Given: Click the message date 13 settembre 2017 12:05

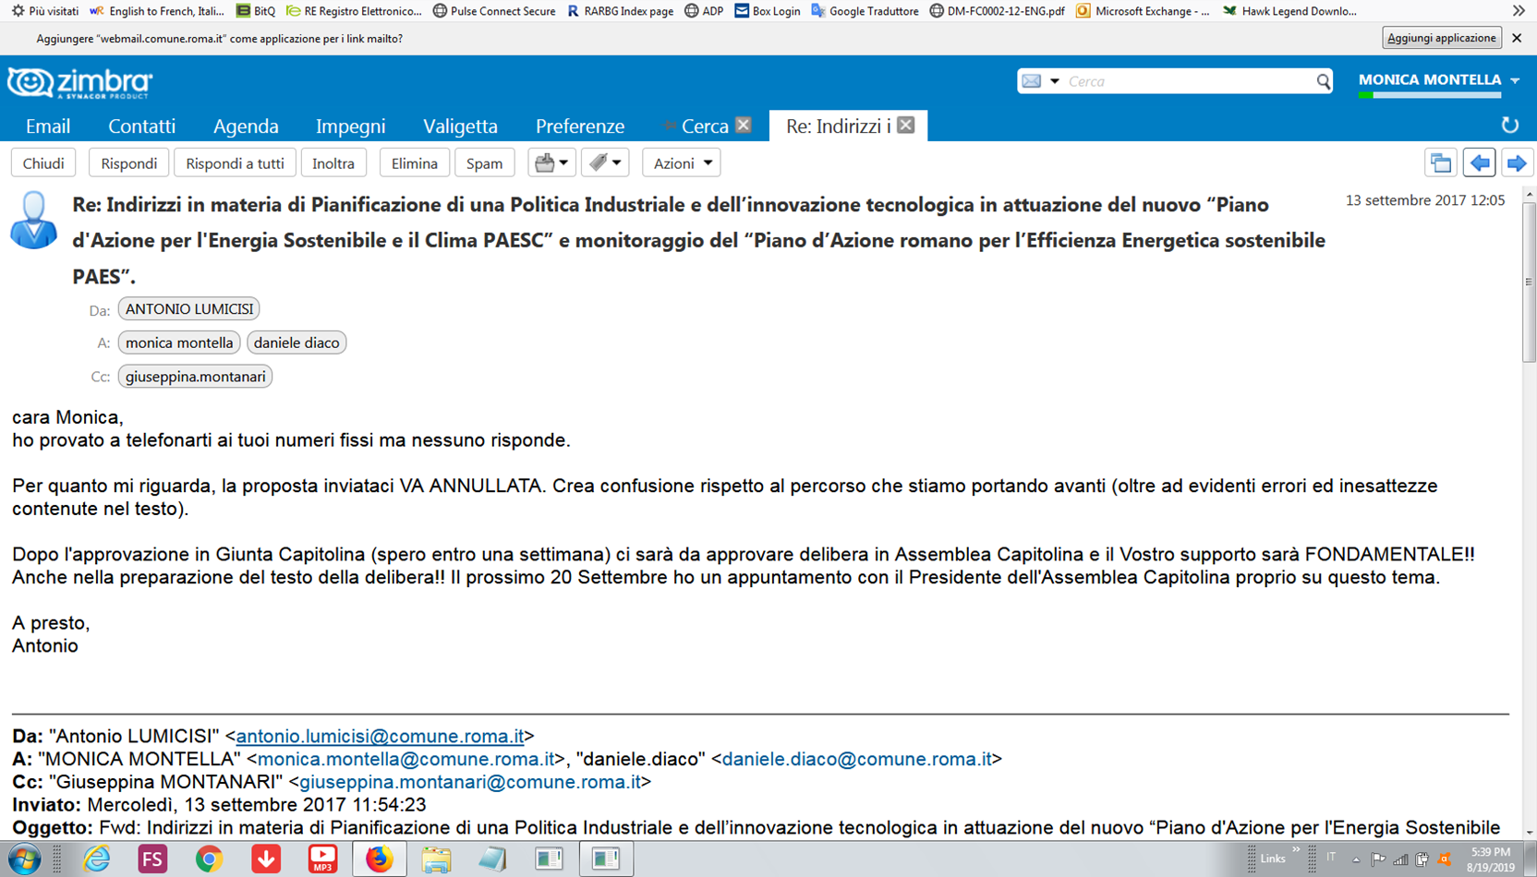Looking at the screenshot, I should click(x=1425, y=200).
